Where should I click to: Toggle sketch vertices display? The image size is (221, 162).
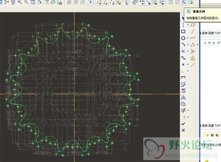(x=161, y=3)
